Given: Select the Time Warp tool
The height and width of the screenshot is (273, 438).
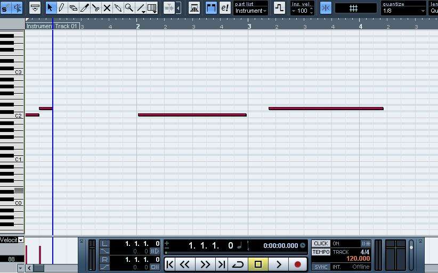Looking at the screenshot, I should pyautogui.click(x=152, y=8).
